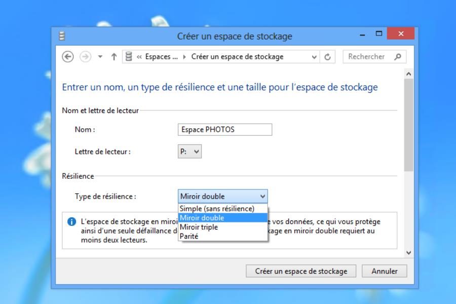Click the Back navigation arrow
This screenshot has width=456, height=304.
click(x=67, y=57)
